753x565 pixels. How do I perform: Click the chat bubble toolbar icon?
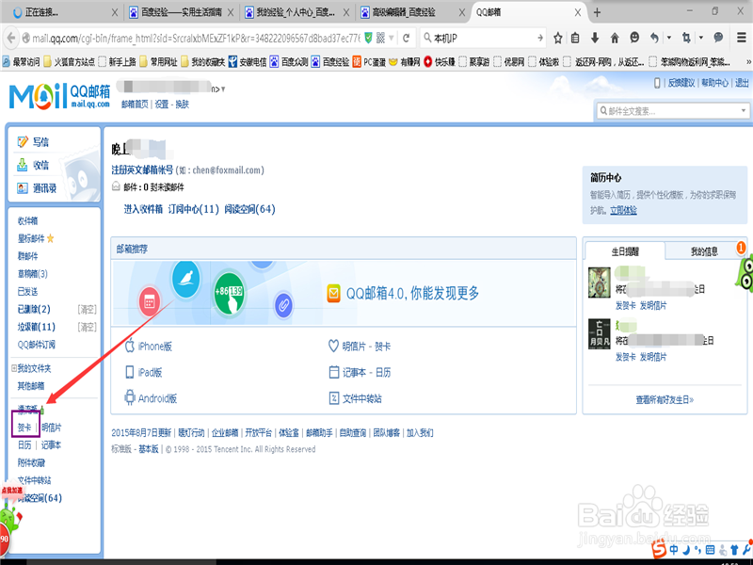718,38
